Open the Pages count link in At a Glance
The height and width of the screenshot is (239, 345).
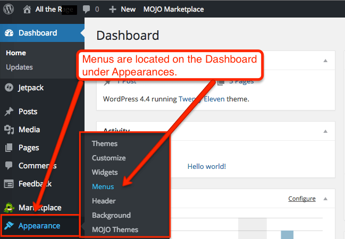tap(241, 82)
